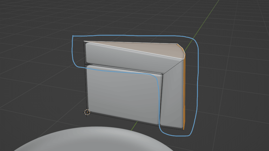Click the orange highlighted right vertical edge
Screen dimensions: 269x151
point(184,92)
